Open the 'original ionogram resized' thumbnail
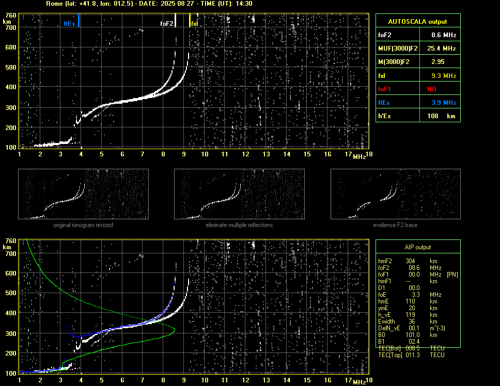Image resolution: width=500 pixels, height=386 pixels. pos(83,194)
